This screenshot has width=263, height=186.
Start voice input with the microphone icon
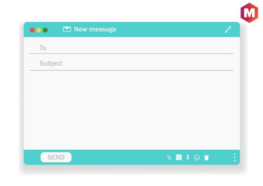point(188,157)
